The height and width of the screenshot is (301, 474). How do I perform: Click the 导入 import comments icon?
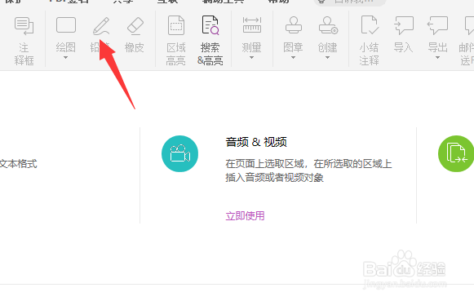coord(404,25)
